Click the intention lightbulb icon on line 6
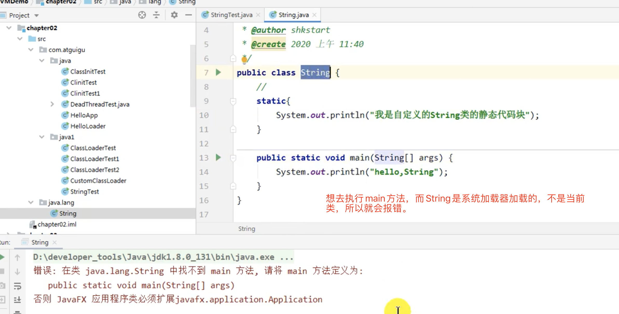 pyautogui.click(x=244, y=60)
